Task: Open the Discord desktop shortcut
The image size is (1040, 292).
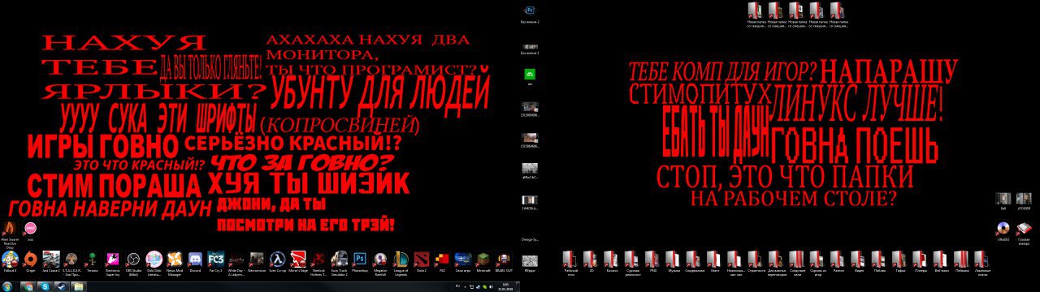Action: point(195,261)
